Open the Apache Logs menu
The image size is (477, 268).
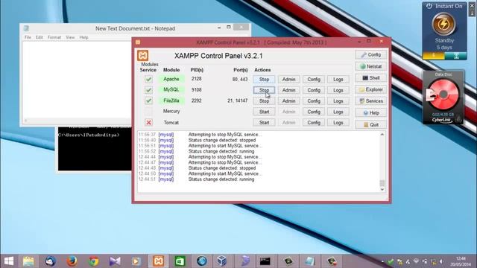(338, 80)
